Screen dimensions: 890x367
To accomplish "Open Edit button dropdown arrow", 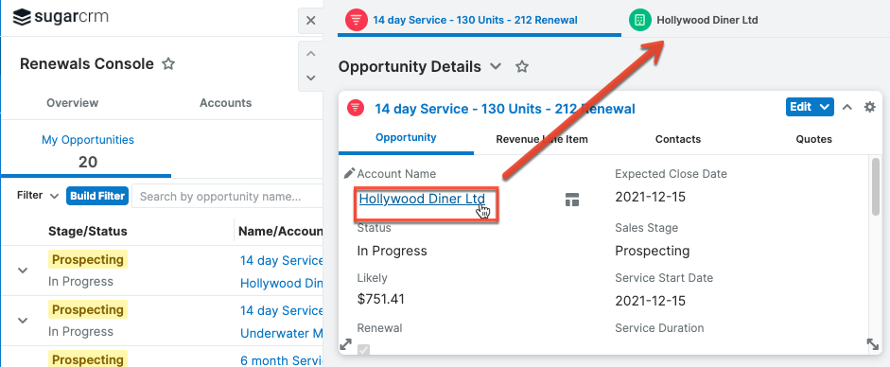I will tap(826, 107).
